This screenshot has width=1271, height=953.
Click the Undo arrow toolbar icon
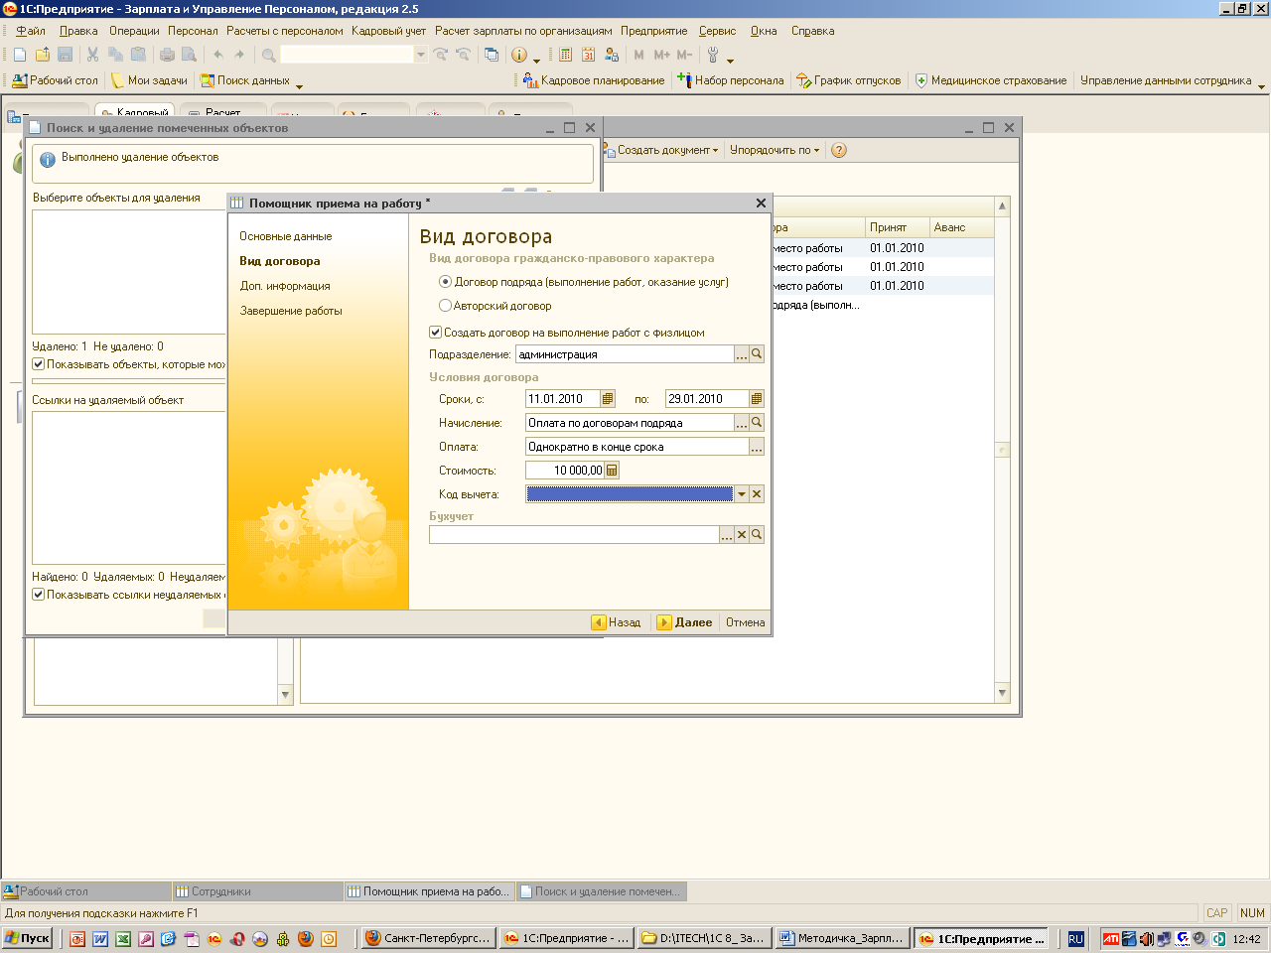(217, 55)
